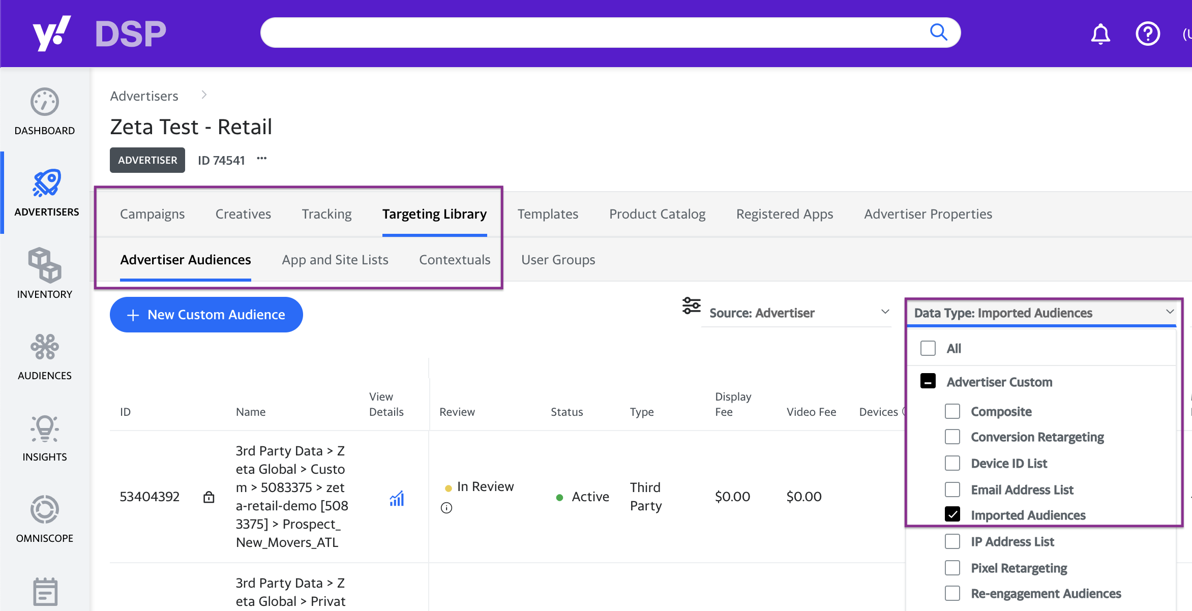Click the Inventory cubes icon
The height and width of the screenshot is (611, 1192).
(x=45, y=265)
